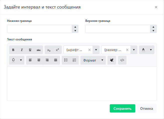Insert a bulleted list
The width and height of the screenshot is (164, 119).
[66, 60]
